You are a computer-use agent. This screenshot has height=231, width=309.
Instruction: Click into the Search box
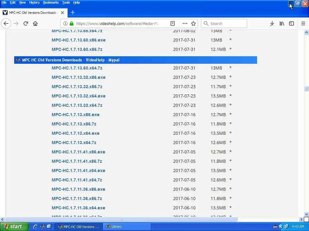tap(224, 23)
